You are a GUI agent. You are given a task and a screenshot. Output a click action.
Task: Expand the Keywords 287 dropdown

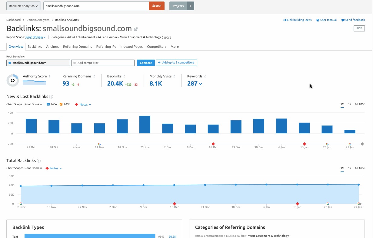click(x=195, y=84)
